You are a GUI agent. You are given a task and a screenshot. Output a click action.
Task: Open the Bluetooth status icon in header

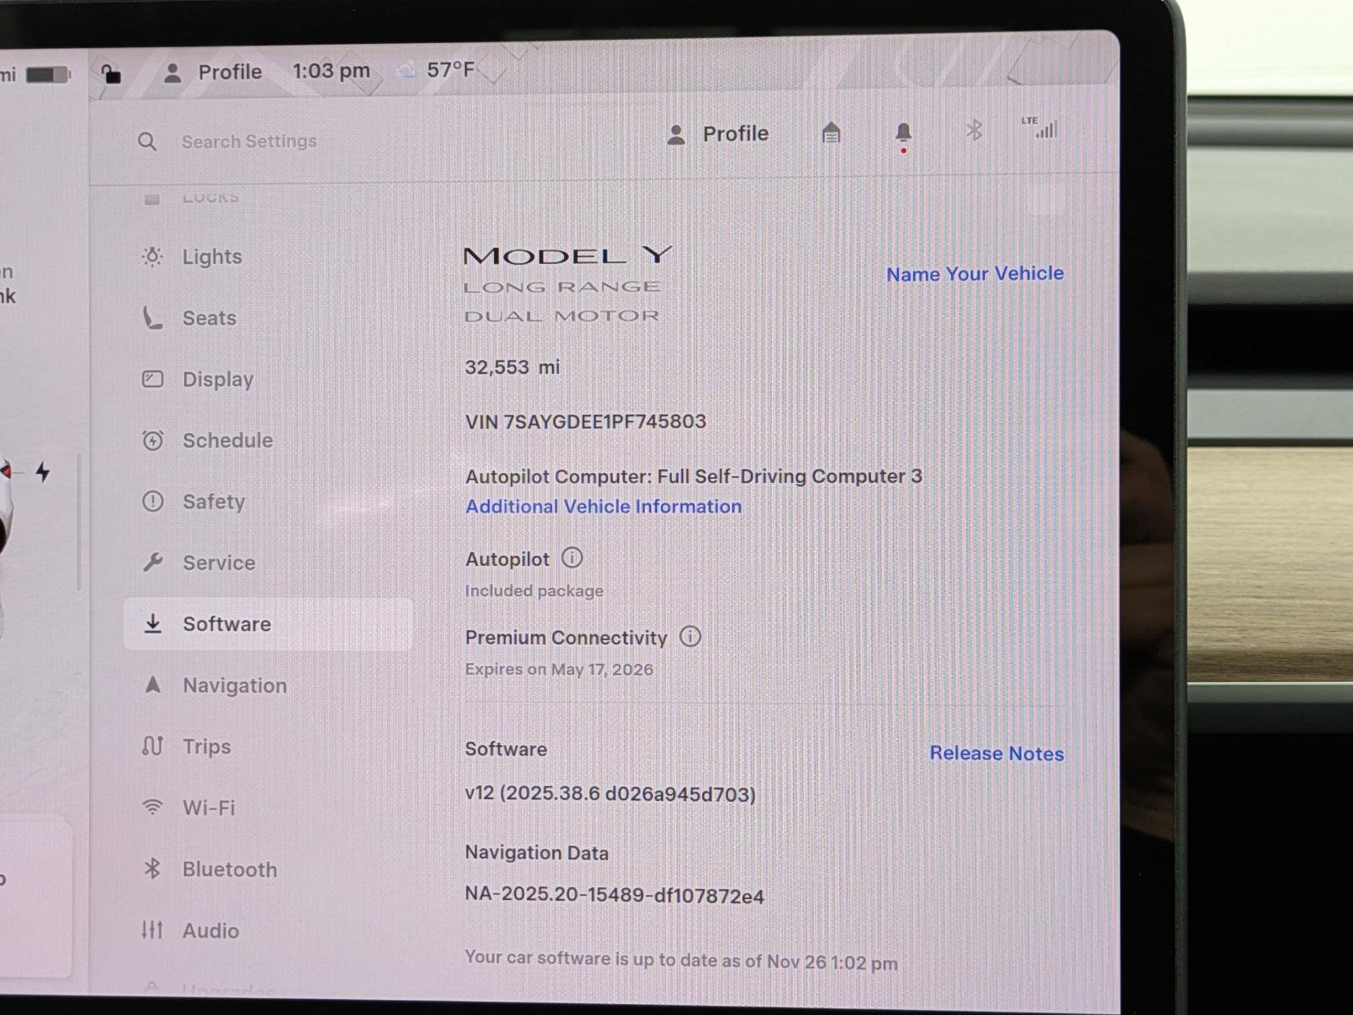974,130
